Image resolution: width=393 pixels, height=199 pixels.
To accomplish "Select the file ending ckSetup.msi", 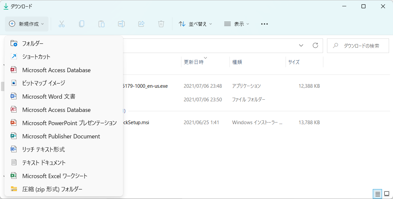I will [x=136, y=123].
